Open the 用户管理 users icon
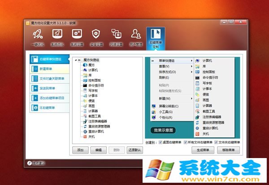This screenshot has width=269, height=185. coord(136,34)
